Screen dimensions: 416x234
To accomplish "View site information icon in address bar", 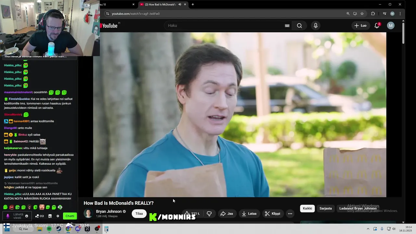I will pyautogui.click(x=108, y=14).
